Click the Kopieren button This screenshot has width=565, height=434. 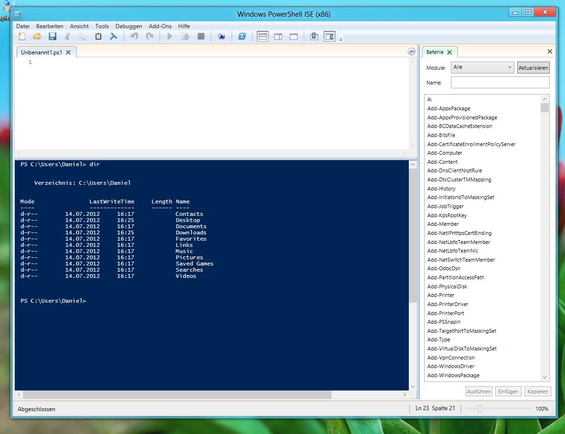(538, 392)
